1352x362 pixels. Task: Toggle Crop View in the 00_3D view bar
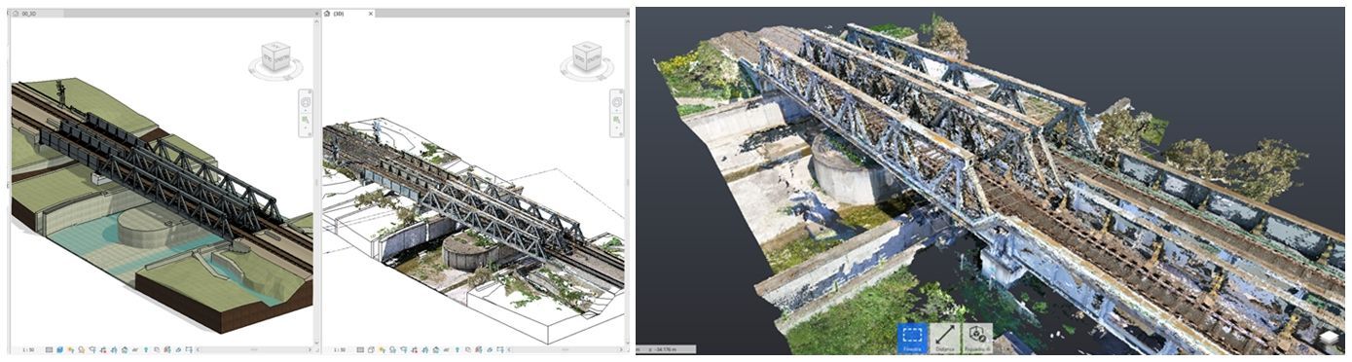(x=103, y=349)
